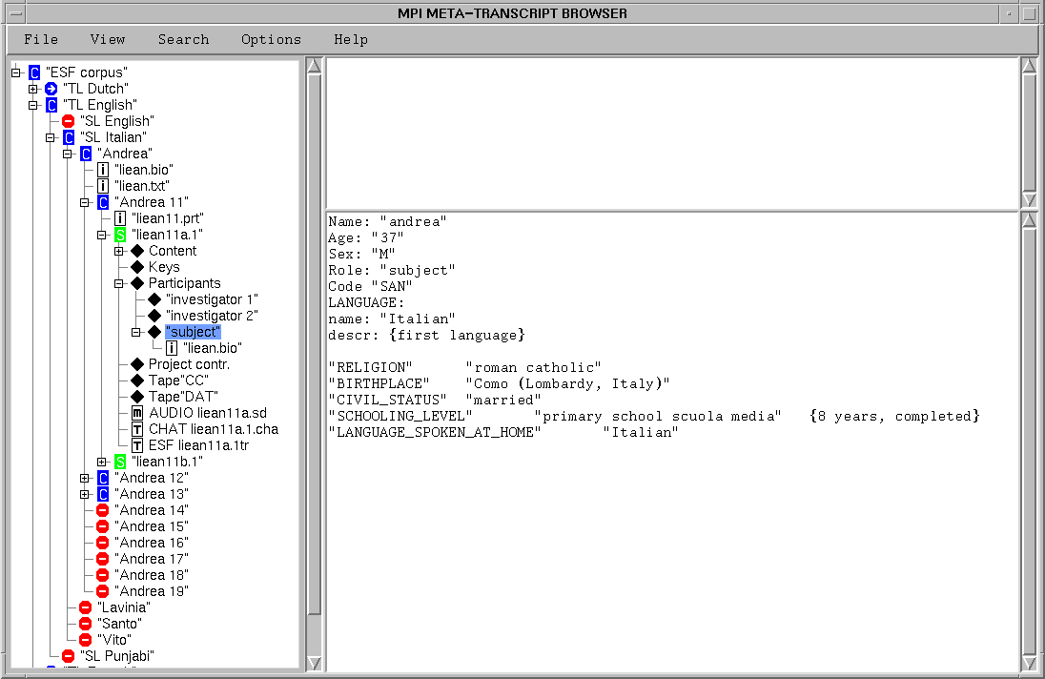Click upper right pane scrollbar down arrow
Screen dimensions: 1045x679
(x=1029, y=200)
